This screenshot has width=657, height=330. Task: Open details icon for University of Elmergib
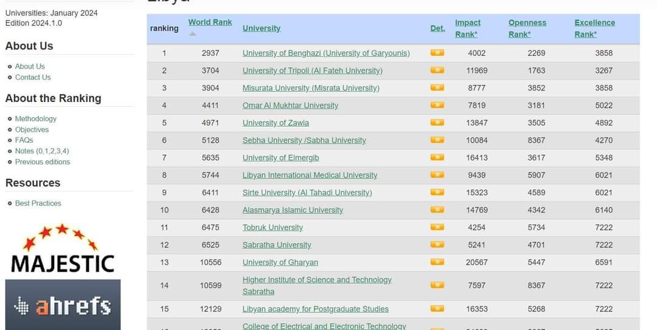click(437, 158)
